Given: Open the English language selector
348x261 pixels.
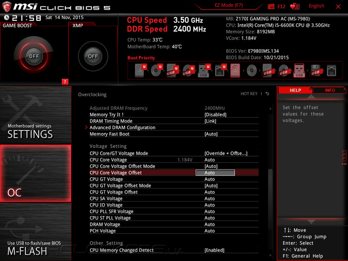Looking at the screenshot, I should point(317,6).
